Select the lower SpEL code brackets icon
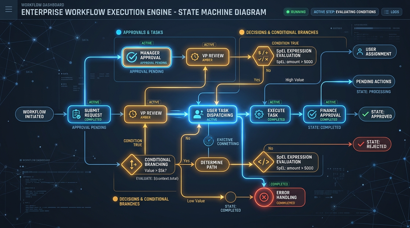The height and width of the screenshot is (228, 410). pos(263,162)
